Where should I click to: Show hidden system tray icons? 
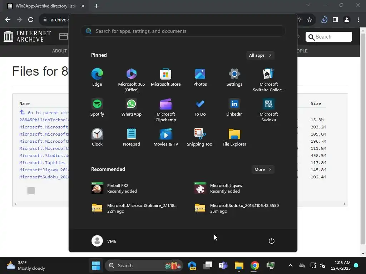click(x=290, y=265)
